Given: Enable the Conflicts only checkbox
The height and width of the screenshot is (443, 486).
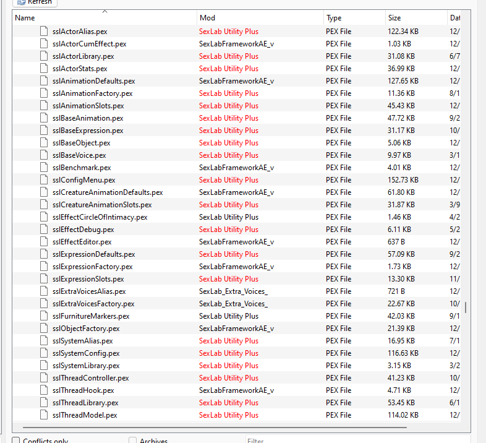Looking at the screenshot, I should 16,440.
